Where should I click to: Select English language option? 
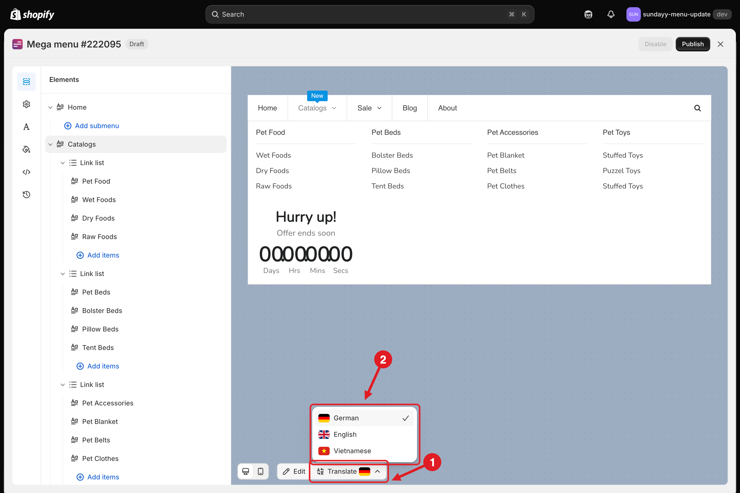364,434
